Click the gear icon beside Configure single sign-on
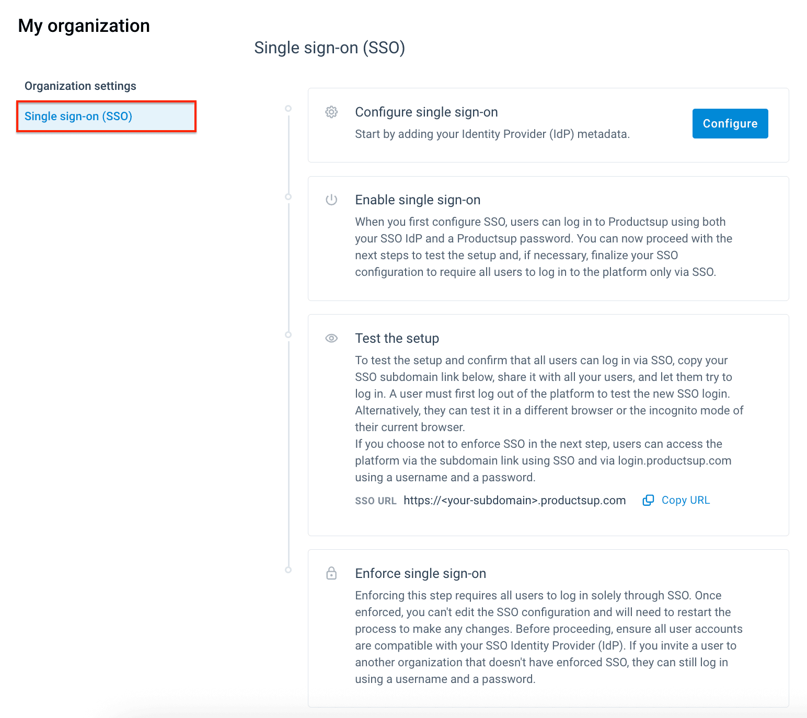Viewport: 807px width, 718px height. click(331, 112)
